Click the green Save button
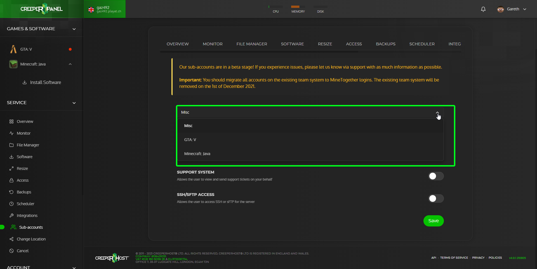The height and width of the screenshot is (269, 537). 434,221
